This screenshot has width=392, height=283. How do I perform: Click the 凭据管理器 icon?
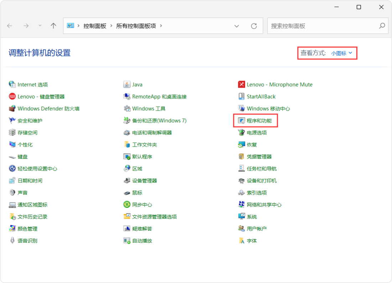point(241,157)
